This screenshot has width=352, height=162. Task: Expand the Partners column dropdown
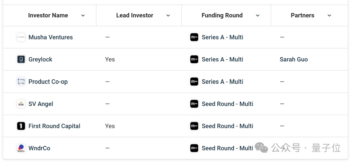330,16
